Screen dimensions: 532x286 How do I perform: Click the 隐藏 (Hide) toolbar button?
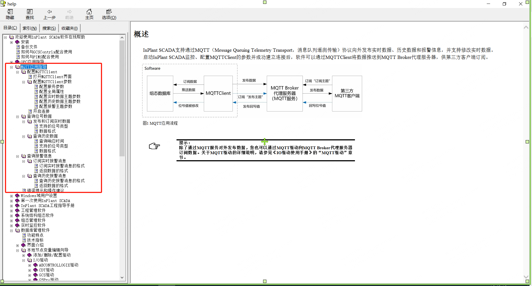tap(10, 14)
